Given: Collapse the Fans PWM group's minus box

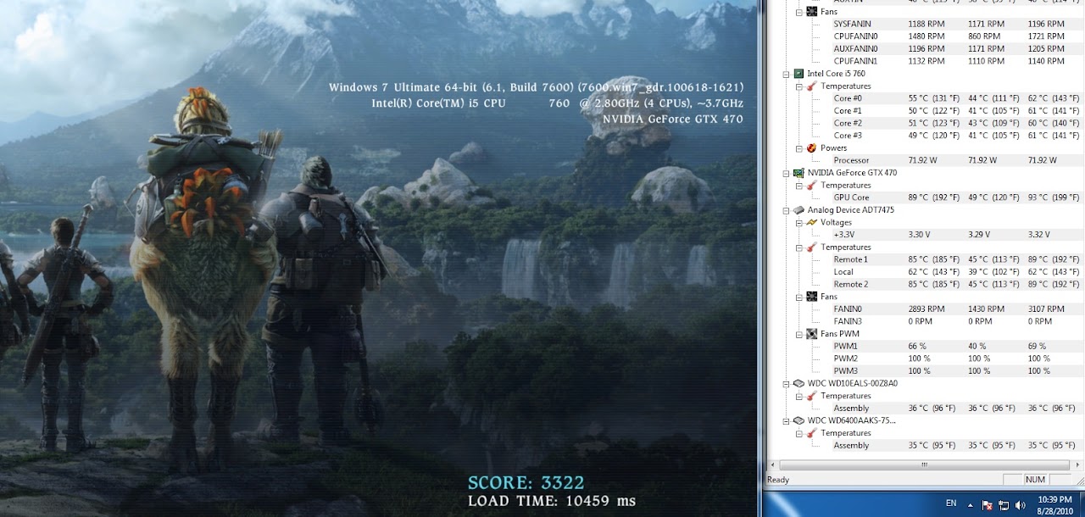Looking at the screenshot, I should point(799,334).
